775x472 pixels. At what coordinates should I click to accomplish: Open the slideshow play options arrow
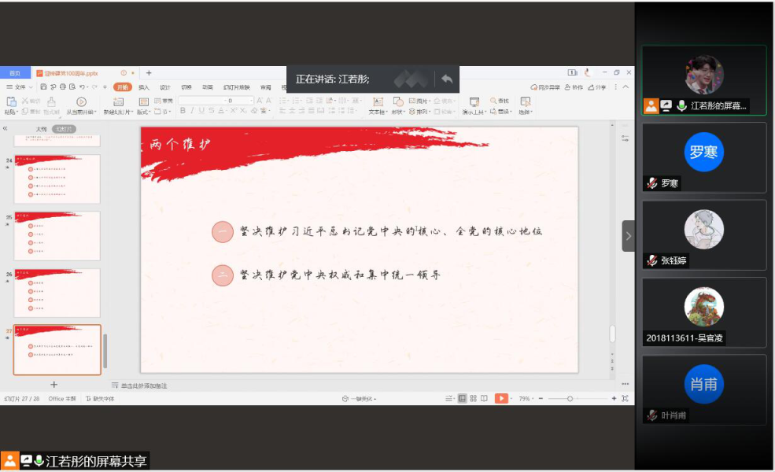coord(511,398)
